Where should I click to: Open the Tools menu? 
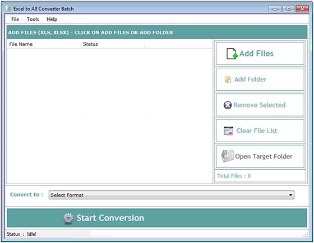(x=33, y=19)
